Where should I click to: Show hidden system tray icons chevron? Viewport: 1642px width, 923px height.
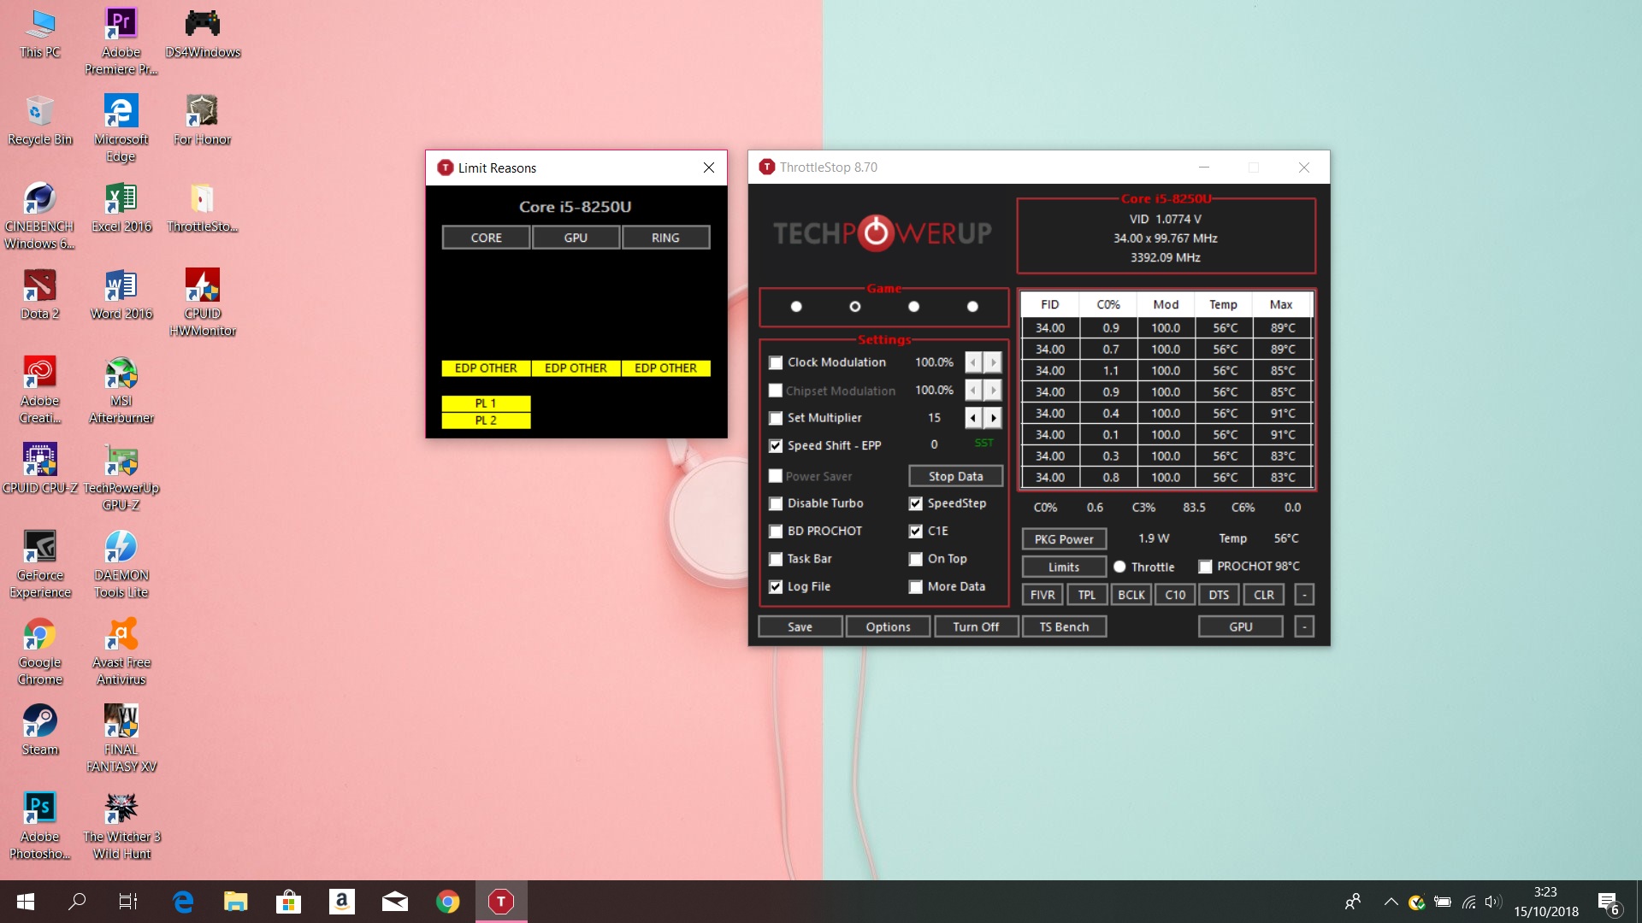[1391, 902]
